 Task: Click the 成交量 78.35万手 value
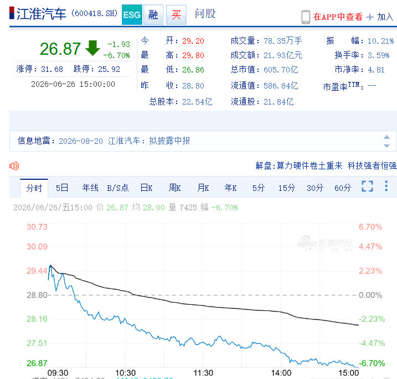coord(283,41)
